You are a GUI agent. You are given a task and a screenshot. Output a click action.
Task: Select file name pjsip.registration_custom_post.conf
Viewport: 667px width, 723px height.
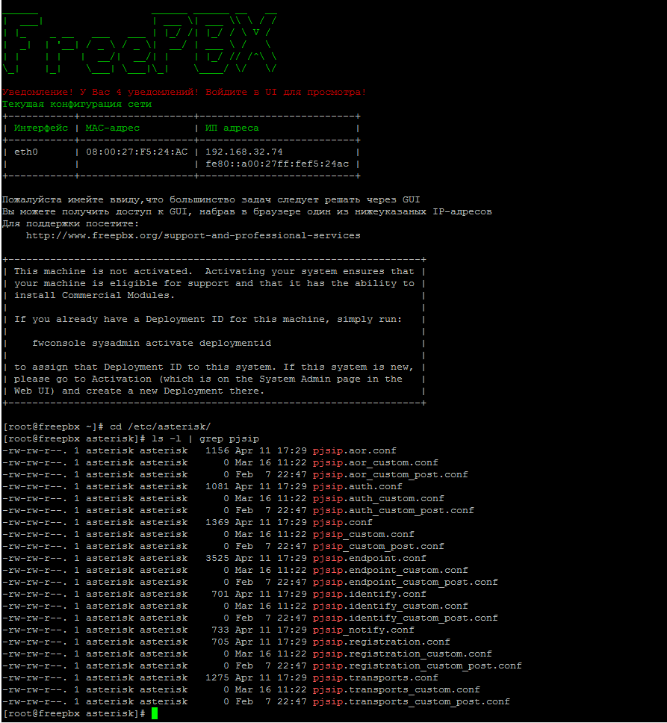(x=418, y=667)
